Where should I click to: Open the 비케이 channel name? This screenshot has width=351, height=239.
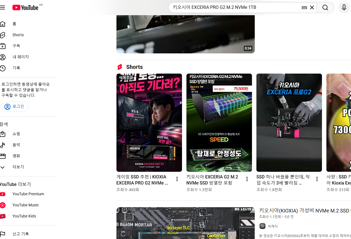coord(273,226)
